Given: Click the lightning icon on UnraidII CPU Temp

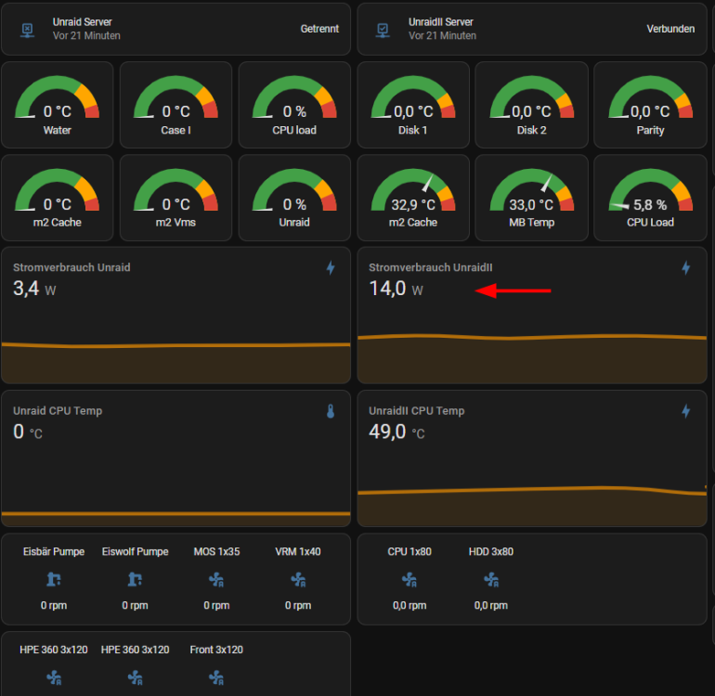Looking at the screenshot, I should pos(686,411).
